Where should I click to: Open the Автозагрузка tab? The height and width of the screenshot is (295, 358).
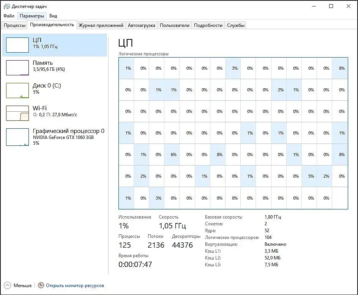142,25
